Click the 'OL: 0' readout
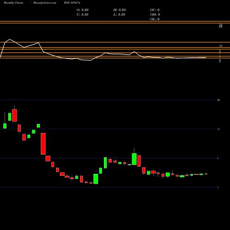The height and width of the screenshot is (230, 230). 155,19
